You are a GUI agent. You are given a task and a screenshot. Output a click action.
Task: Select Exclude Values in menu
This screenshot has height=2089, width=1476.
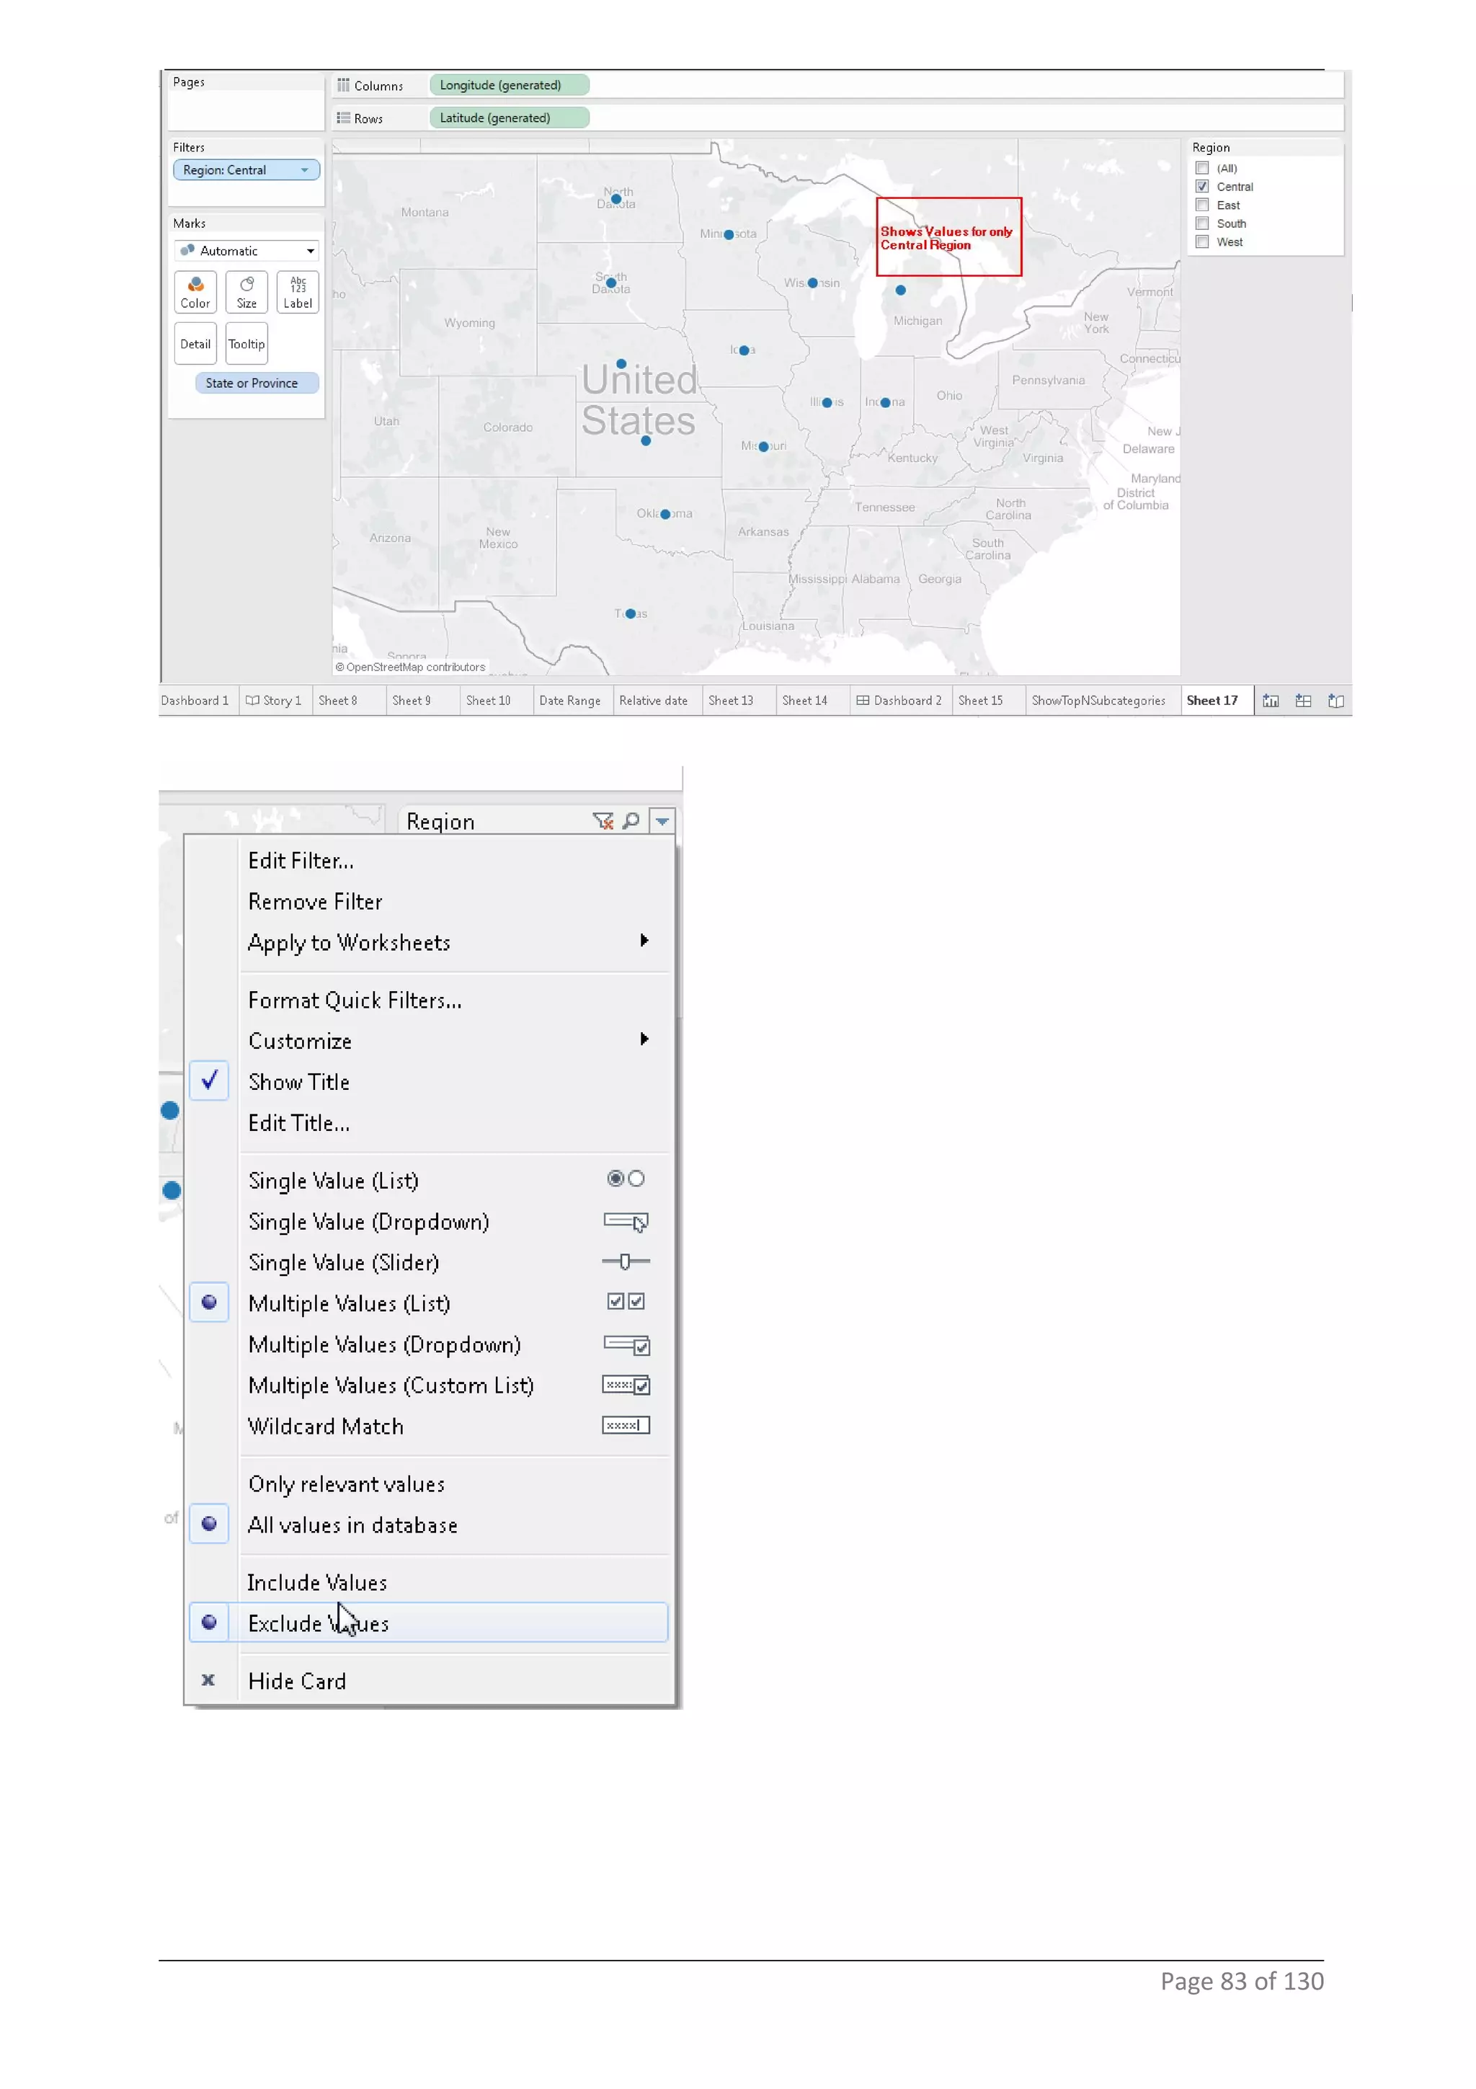click(x=319, y=1623)
